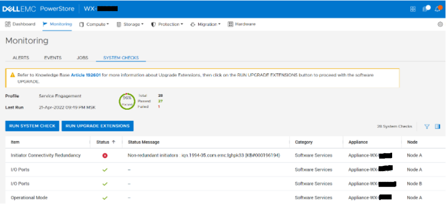Click Node B in the I/O Ports row
The height and width of the screenshot is (204, 446).
[415, 184]
